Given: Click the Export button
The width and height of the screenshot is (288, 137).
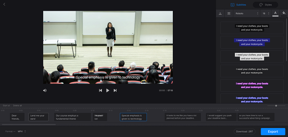Looking at the screenshot, I should coord(273,132).
